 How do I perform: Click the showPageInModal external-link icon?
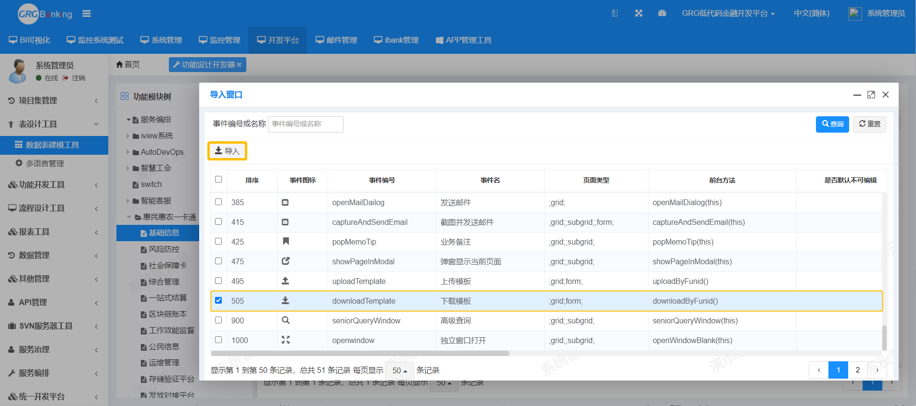[x=285, y=261]
